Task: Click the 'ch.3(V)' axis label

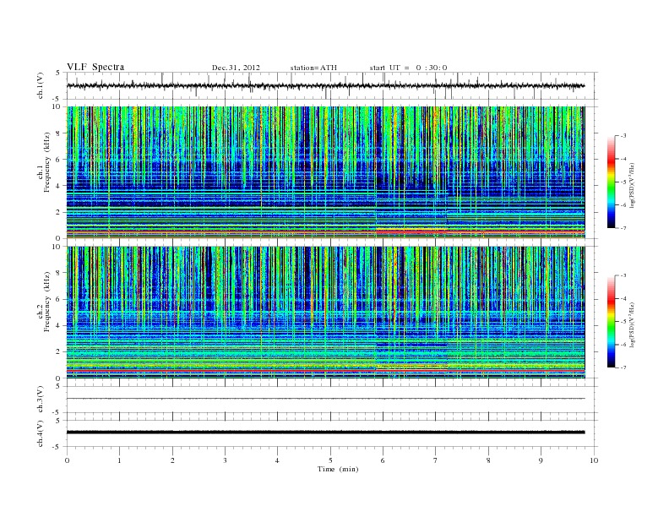Action: click(x=41, y=400)
